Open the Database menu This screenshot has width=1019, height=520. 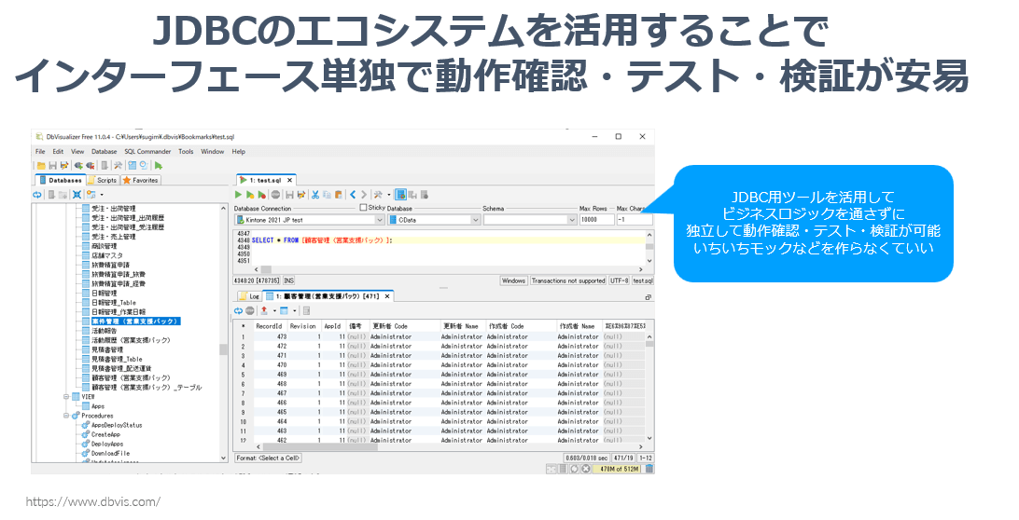pyautogui.click(x=104, y=151)
